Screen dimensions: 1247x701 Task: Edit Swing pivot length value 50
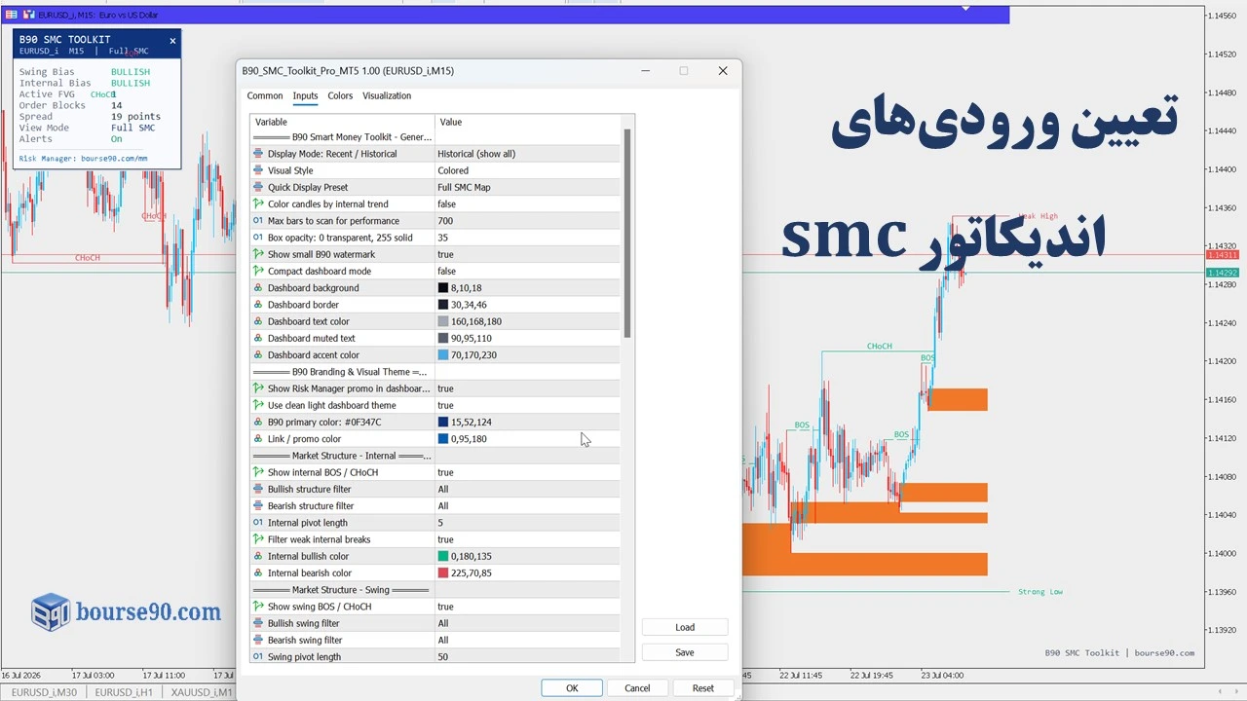pyautogui.click(x=527, y=657)
